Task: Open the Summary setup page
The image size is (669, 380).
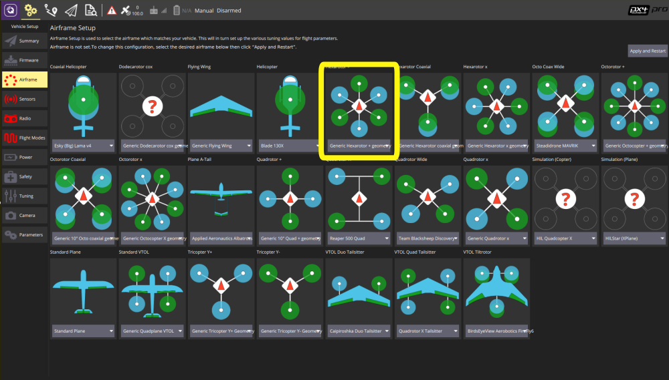Action: 25,41
